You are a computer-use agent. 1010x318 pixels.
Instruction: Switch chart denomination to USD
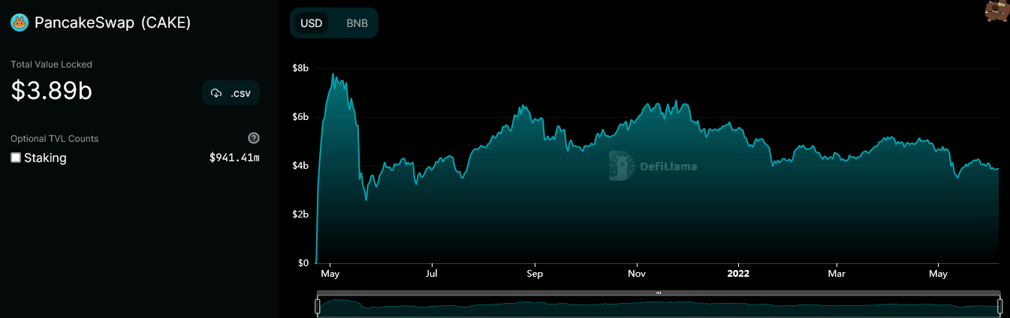click(311, 23)
